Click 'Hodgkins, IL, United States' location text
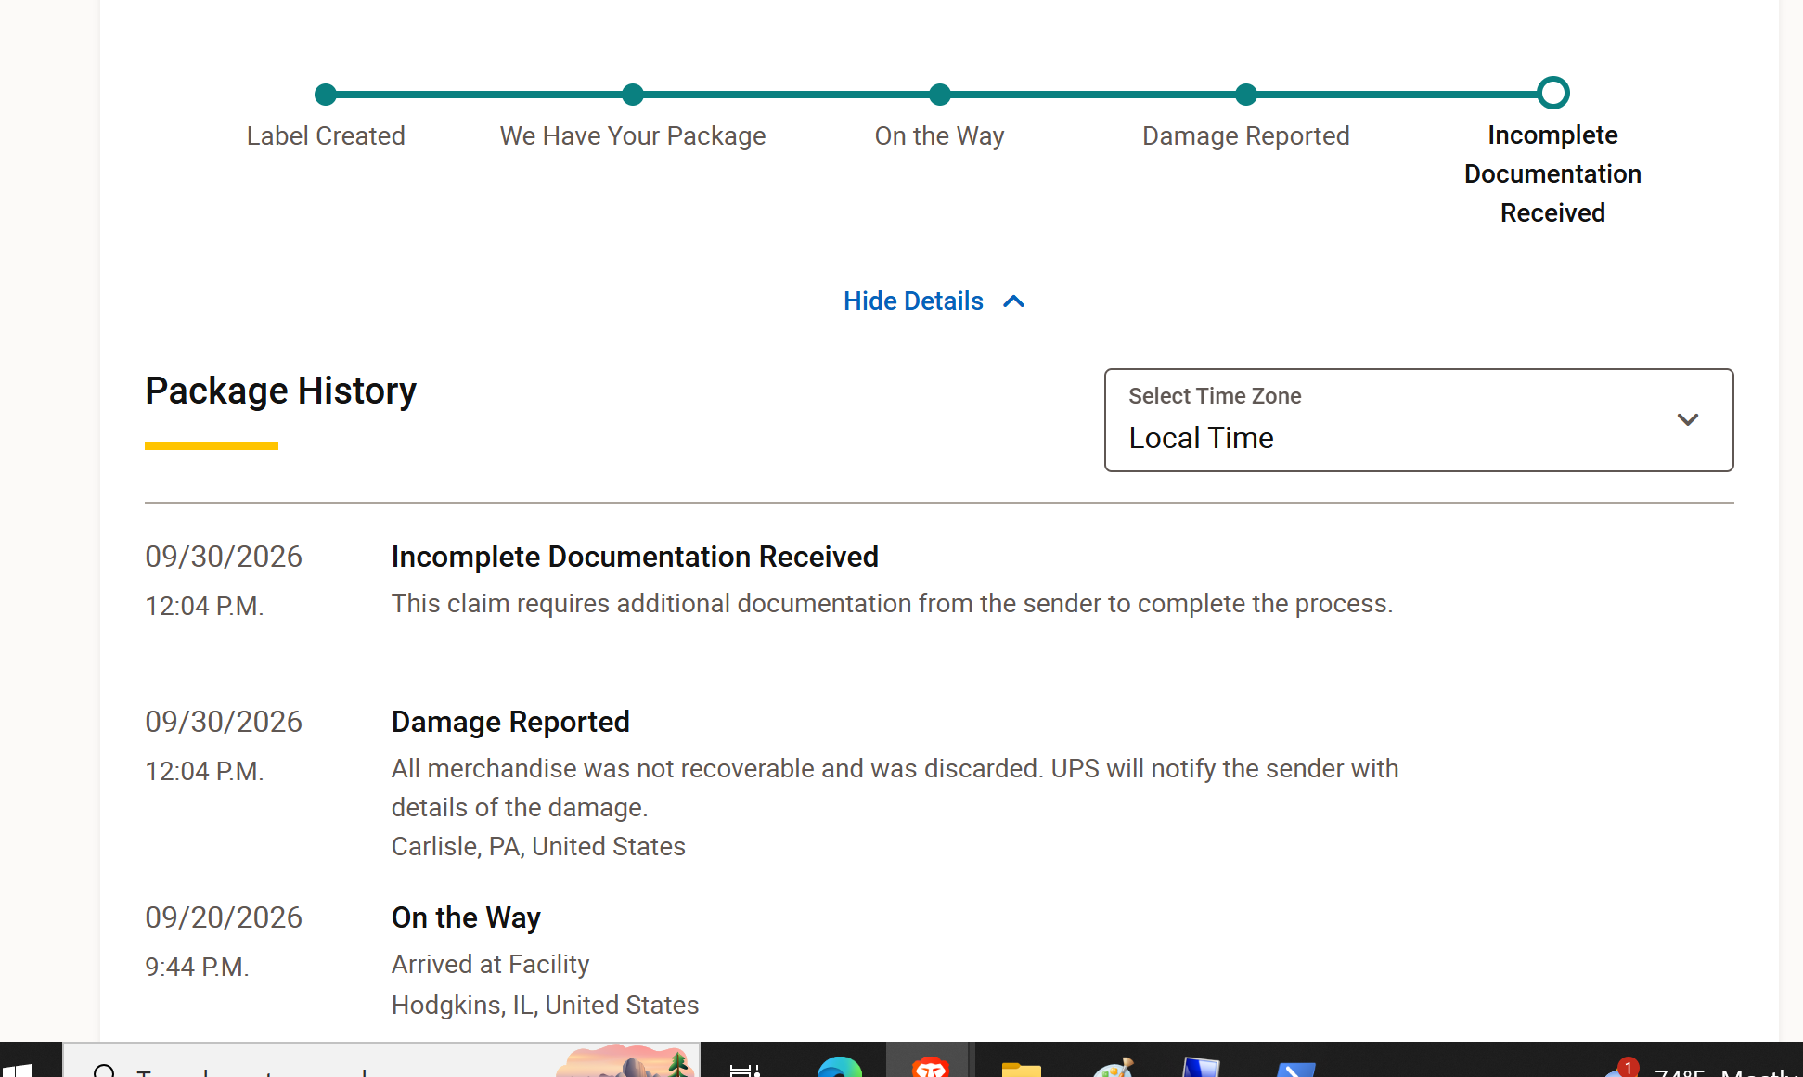 click(545, 1005)
